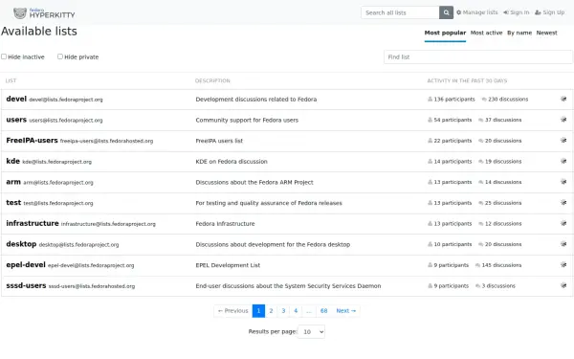Switch to the Newest tab
This screenshot has width=574, height=359.
(x=546, y=33)
